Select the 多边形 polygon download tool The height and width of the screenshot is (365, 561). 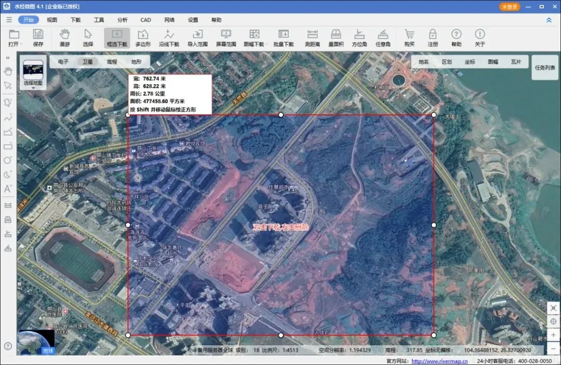click(143, 38)
